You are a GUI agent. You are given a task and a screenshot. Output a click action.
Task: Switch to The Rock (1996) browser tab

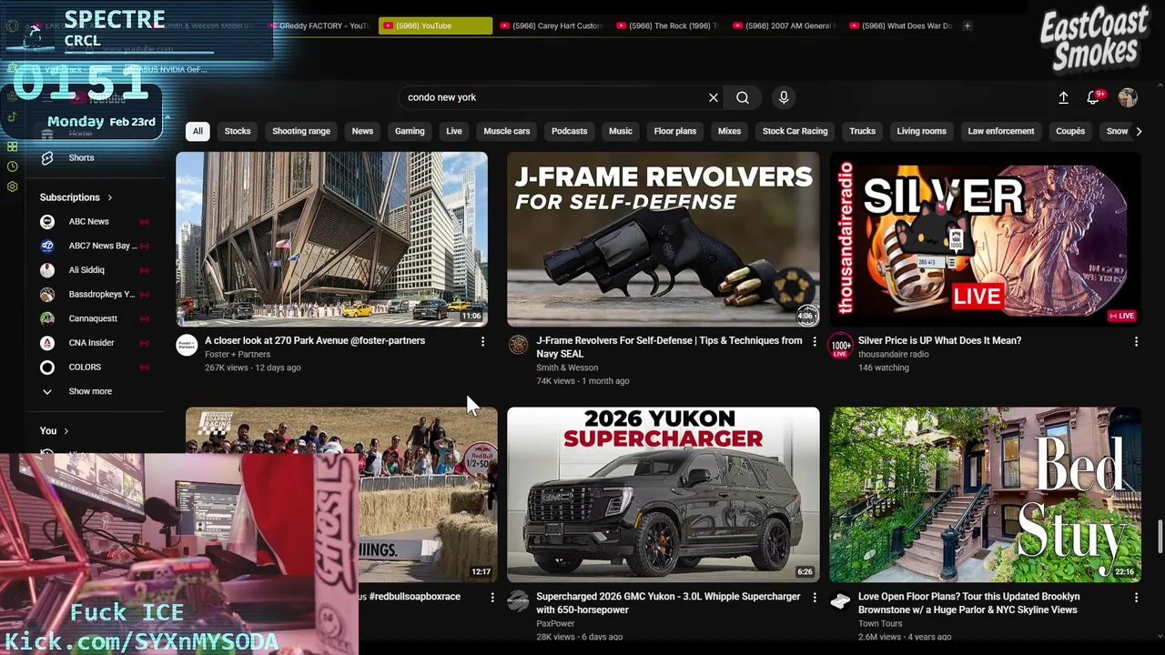pyautogui.click(x=668, y=25)
